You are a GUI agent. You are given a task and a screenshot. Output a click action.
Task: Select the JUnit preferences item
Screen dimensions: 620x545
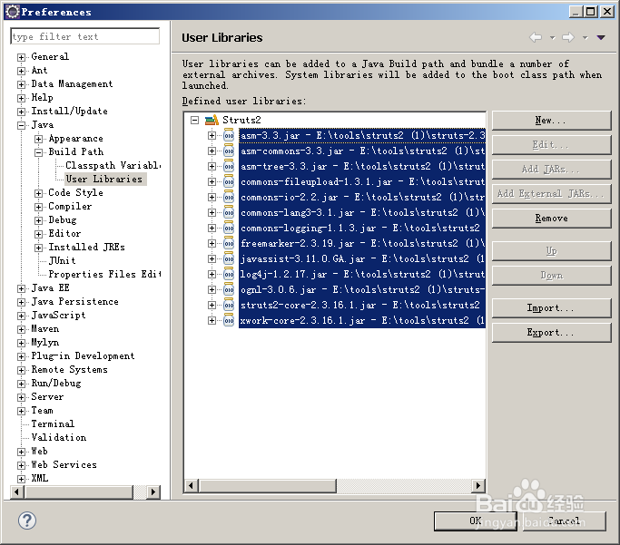(x=62, y=260)
